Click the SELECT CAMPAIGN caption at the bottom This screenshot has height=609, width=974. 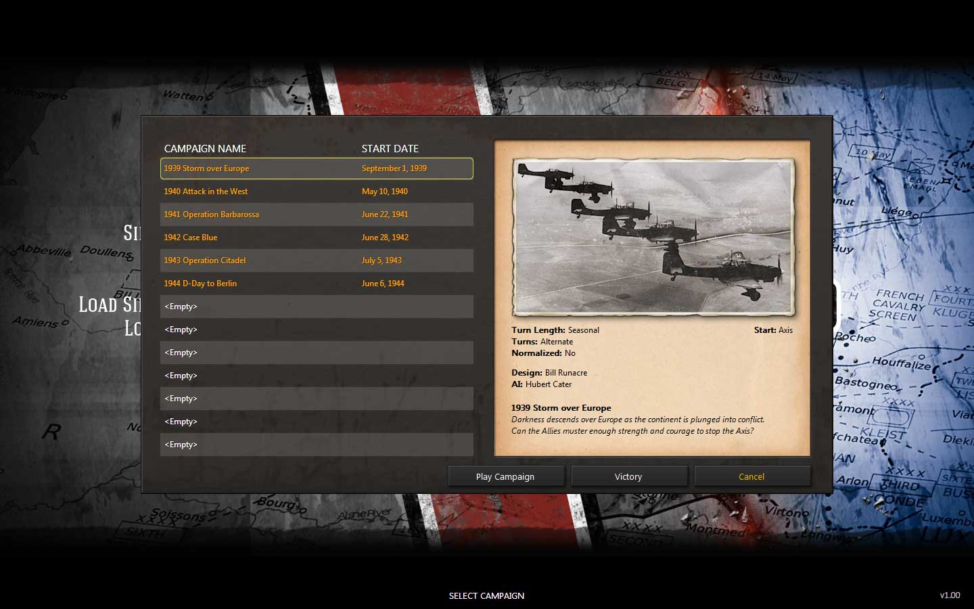click(486, 595)
